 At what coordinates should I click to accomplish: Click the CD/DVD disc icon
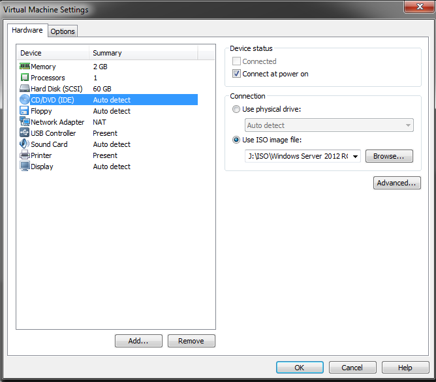tap(25, 99)
